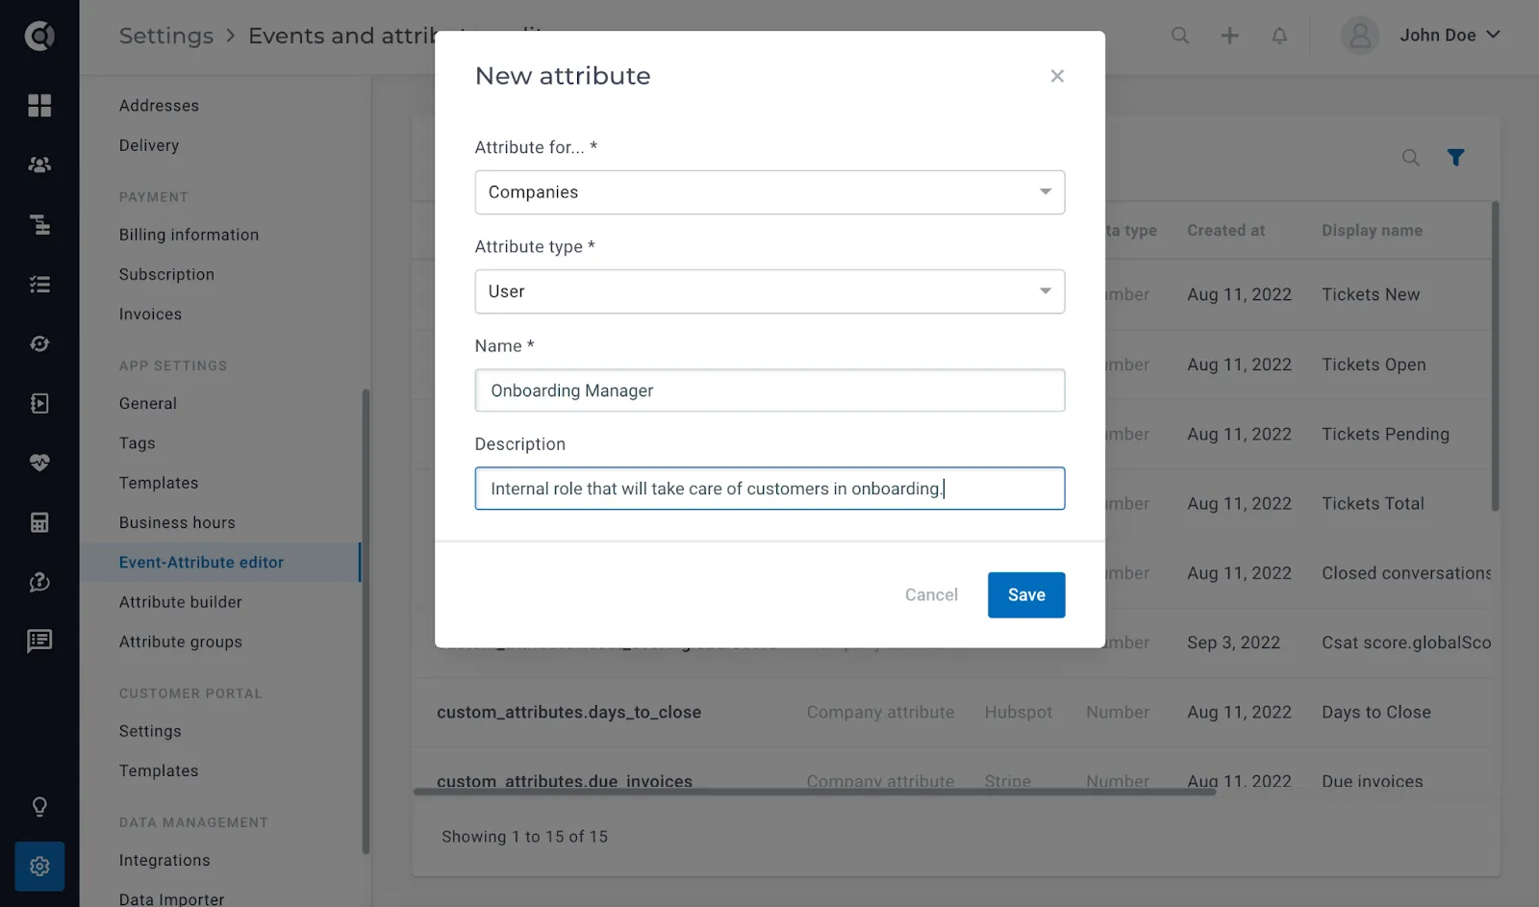Close the New attribute dialog
The image size is (1539, 907).
click(1057, 76)
